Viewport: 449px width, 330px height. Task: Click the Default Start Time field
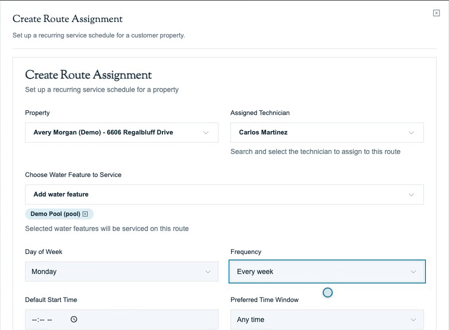[x=122, y=319]
